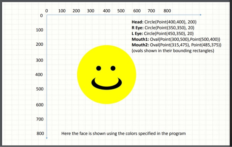Click the '100' label on the vertical axis
Image resolution: width=232 pixels, height=147 pixels.
pyautogui.click(x=39, y=30)
